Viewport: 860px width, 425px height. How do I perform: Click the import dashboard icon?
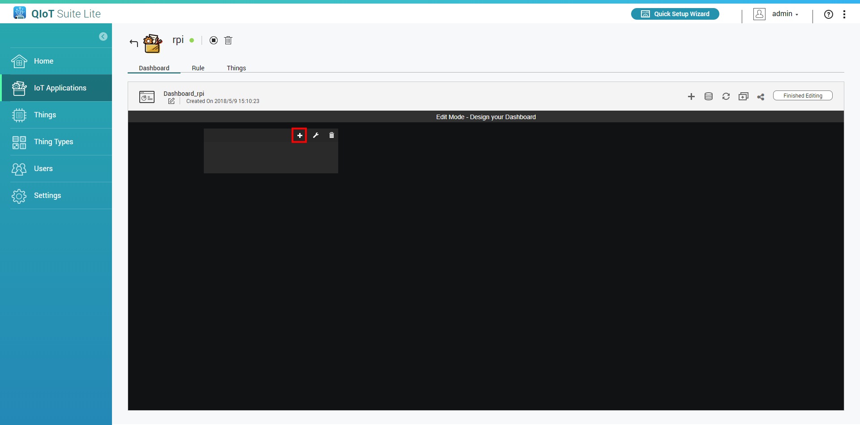tap(743, 96)
